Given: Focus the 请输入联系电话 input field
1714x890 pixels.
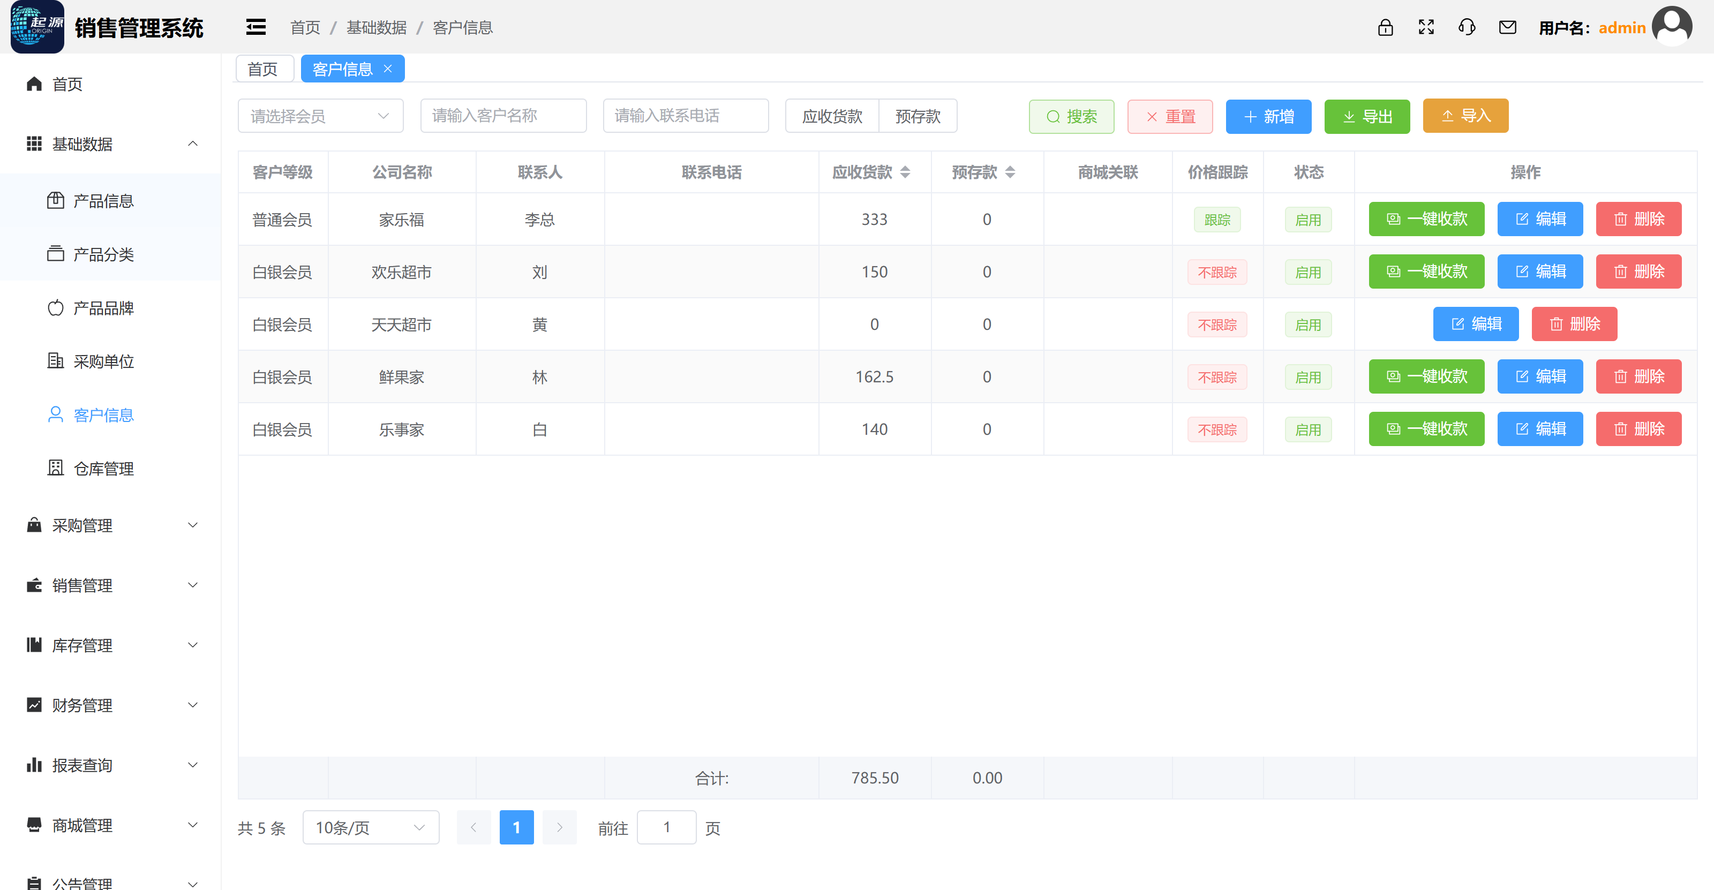Looking at the screenshot, I should [x=686, y=116].
